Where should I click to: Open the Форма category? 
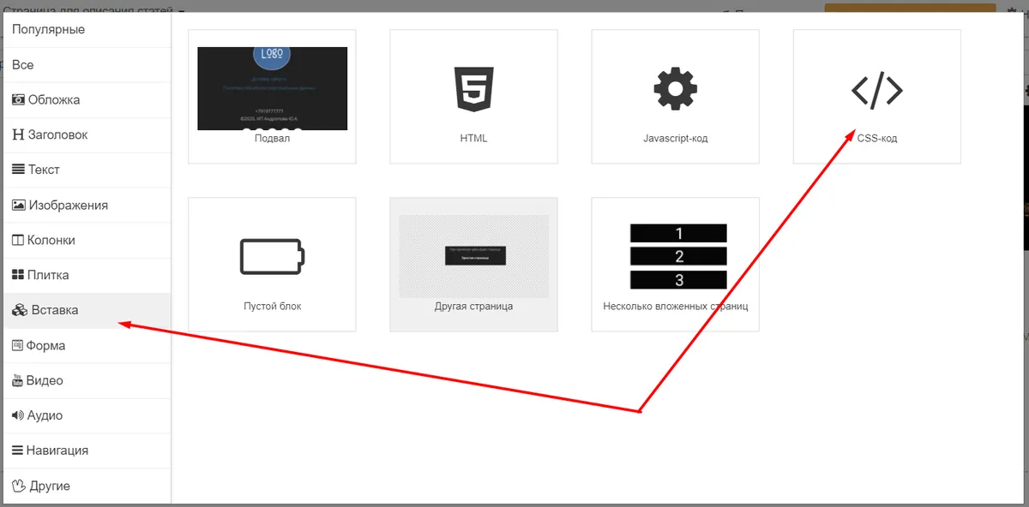pyautogui.click(x=86, y=346)
